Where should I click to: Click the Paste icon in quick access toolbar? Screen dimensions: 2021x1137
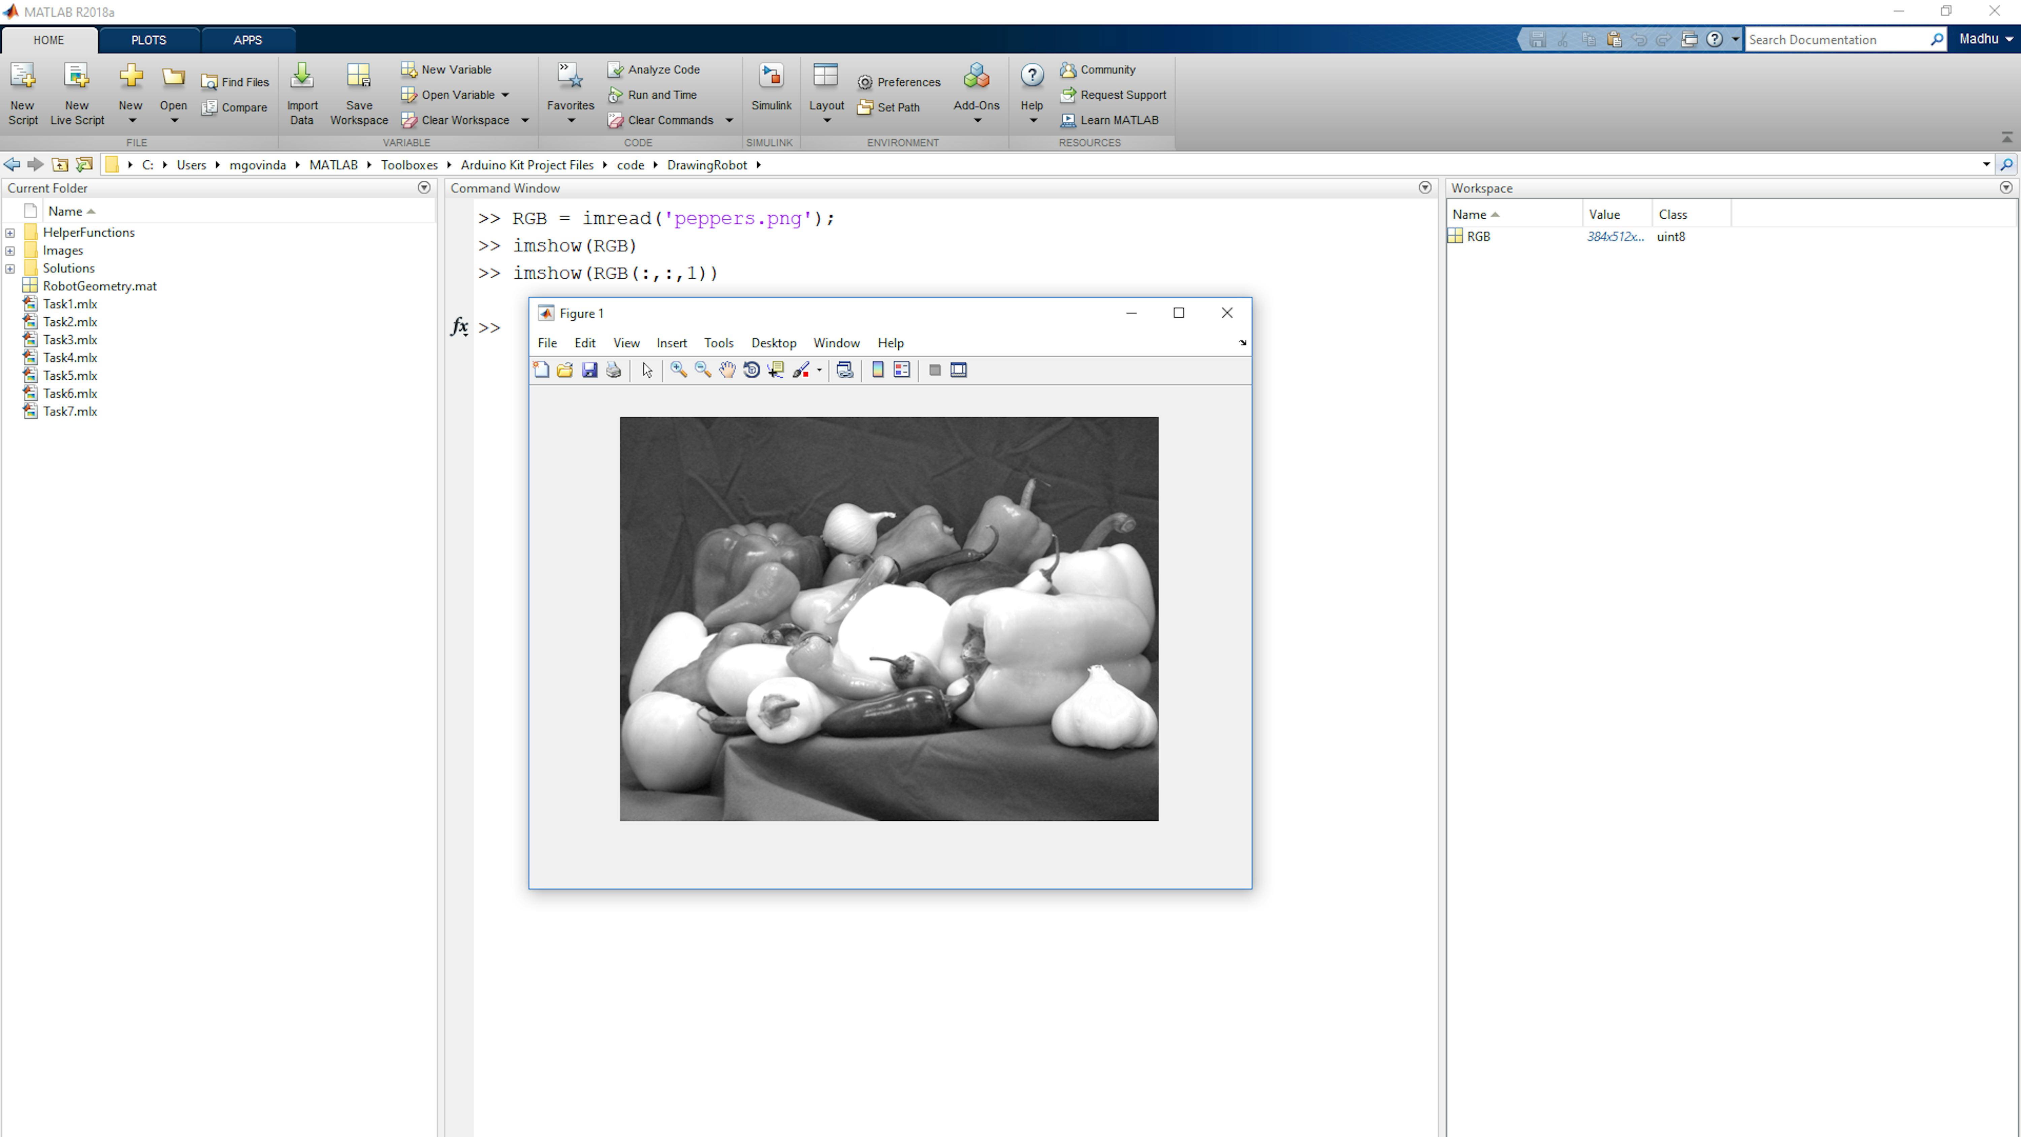click(x=1614, y=39)
